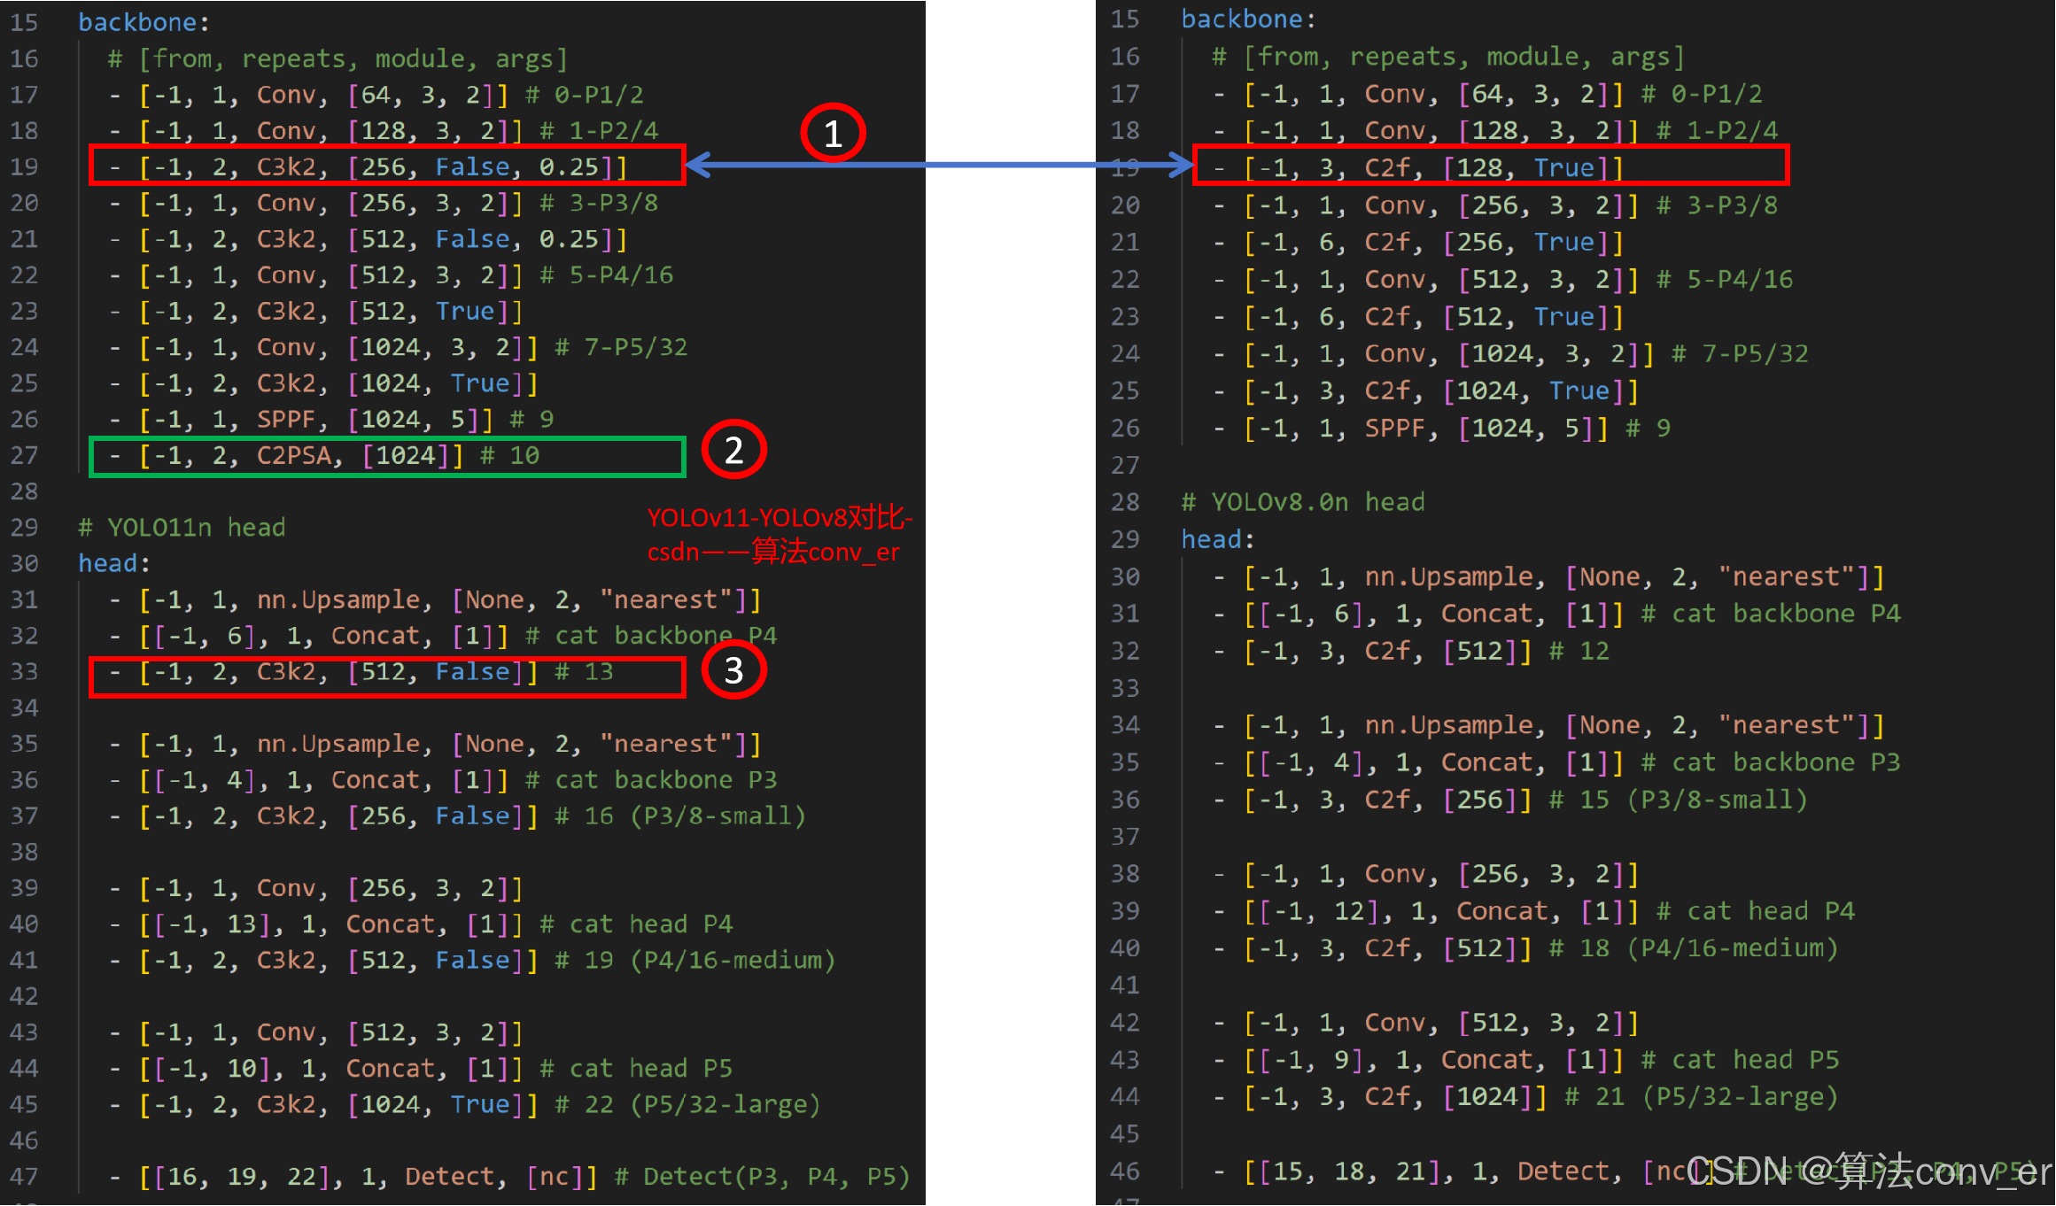Click the red circled number 3 marker
Image resolution: width=2056 pixels, height=1206 pixels.
coord(733,670)
